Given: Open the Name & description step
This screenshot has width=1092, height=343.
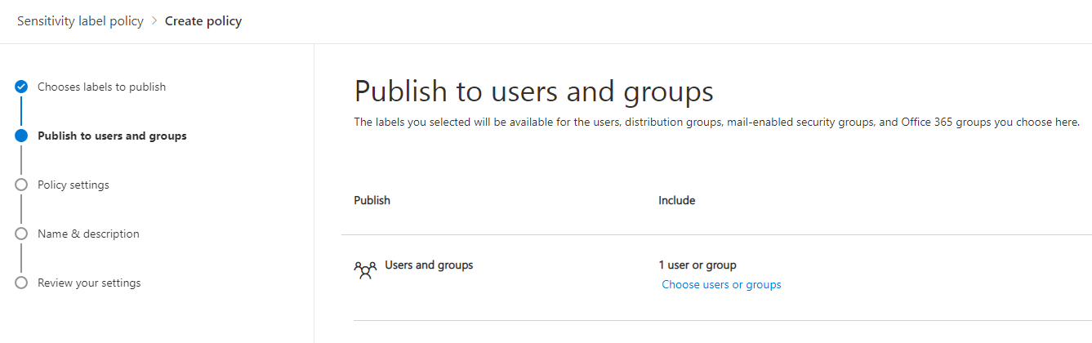Looking at the screenshot, I should 88,234.
